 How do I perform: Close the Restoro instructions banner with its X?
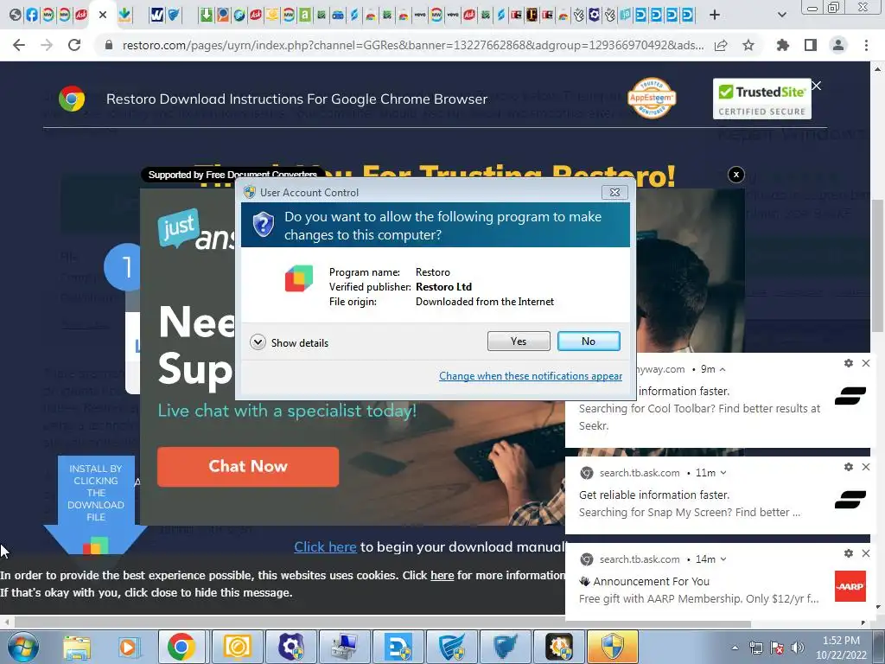coord(816,86)
